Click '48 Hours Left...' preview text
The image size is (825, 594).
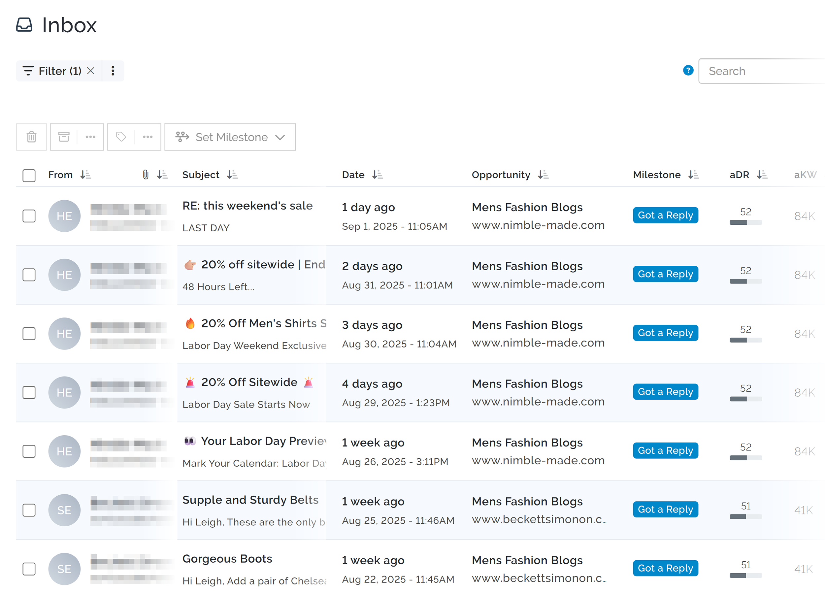click(x=218, y=287)
